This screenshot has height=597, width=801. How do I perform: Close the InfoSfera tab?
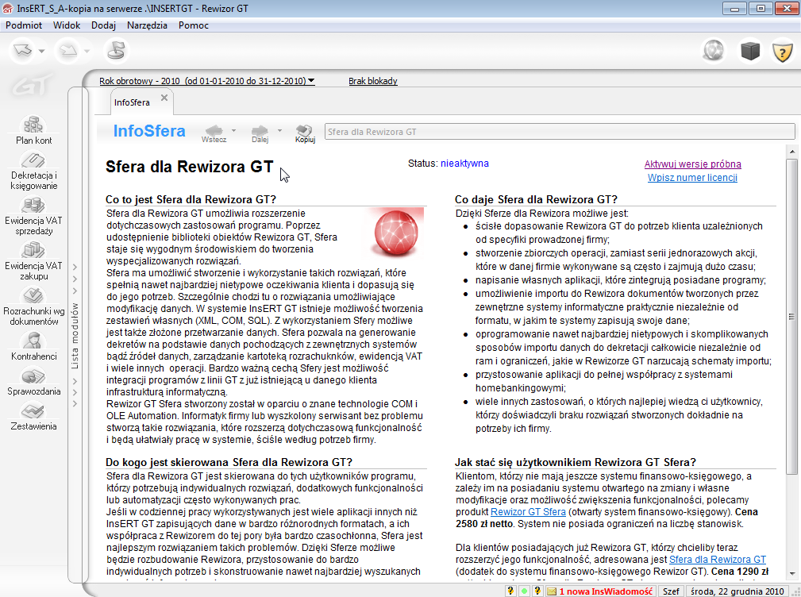164,98
